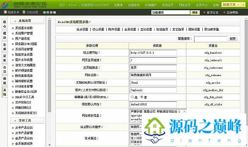Open the 模块设置 config tab

click(194, 29)
